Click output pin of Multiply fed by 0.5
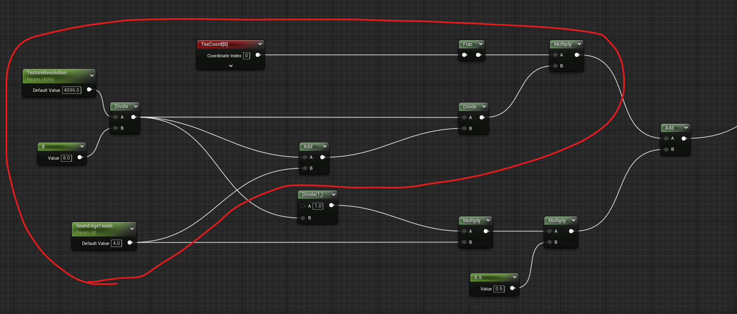Screen dimensions: 737x314 coord(571,231)
